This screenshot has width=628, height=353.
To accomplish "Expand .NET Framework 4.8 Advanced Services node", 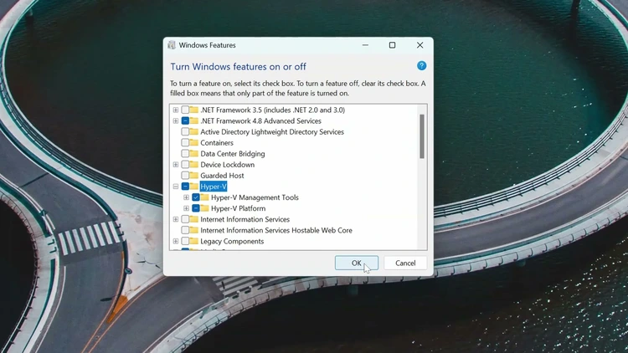I will coord(176,120).
